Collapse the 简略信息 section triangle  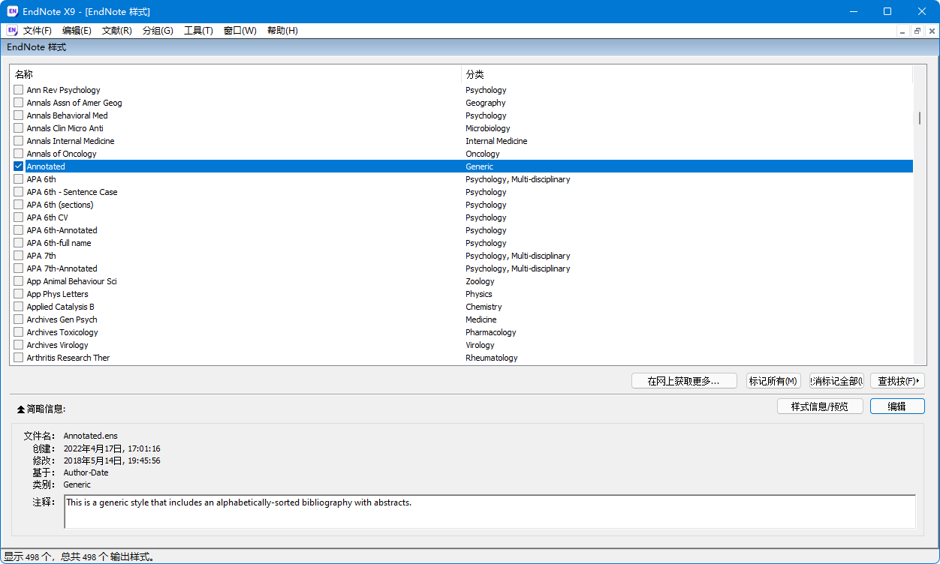point(21,409)
